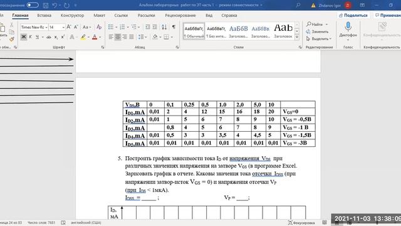Click the Sort A-Z icon
This screenshot has width=401, height=226.
click(x=164, y=27)
